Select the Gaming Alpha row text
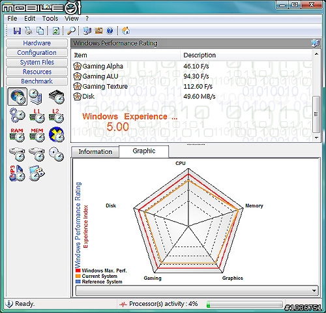Screen dimensions: 326x313 coord(103,66)
